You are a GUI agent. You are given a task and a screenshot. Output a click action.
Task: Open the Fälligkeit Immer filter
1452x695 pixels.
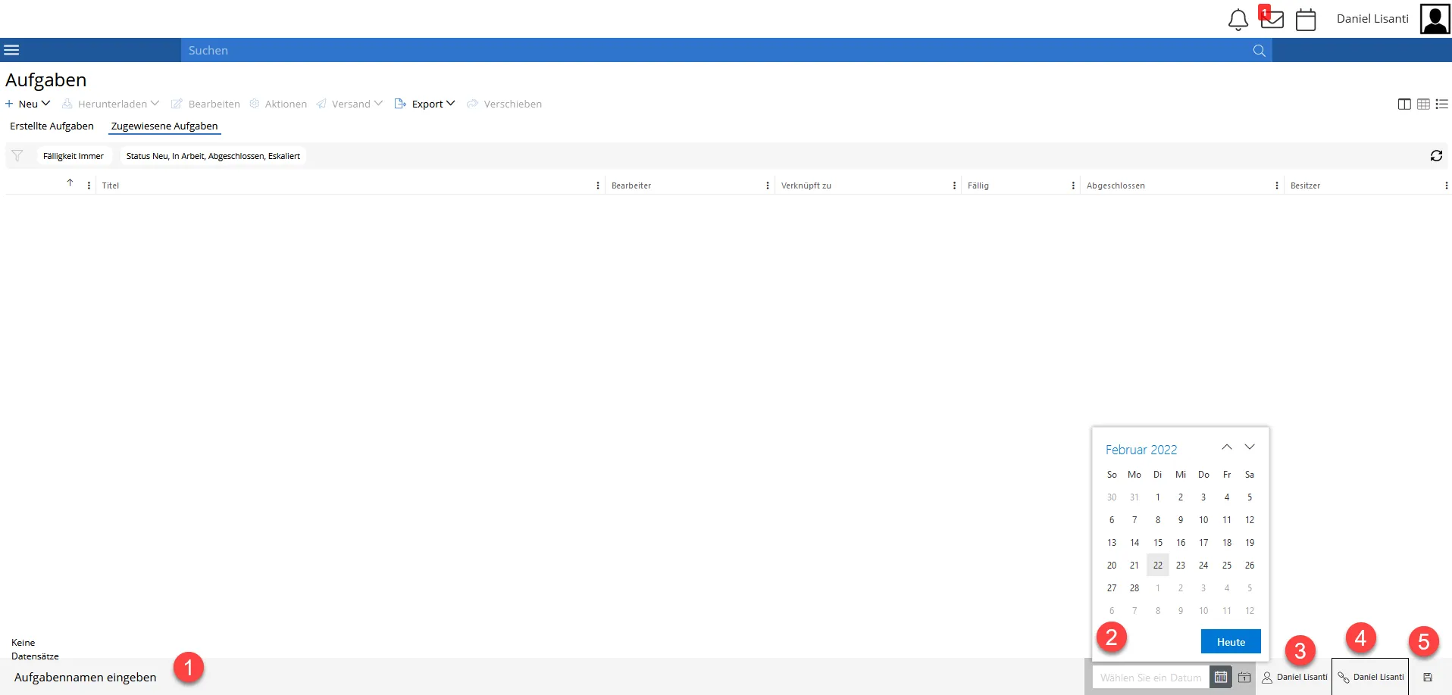pyautogui.click(x=74, y=156)
